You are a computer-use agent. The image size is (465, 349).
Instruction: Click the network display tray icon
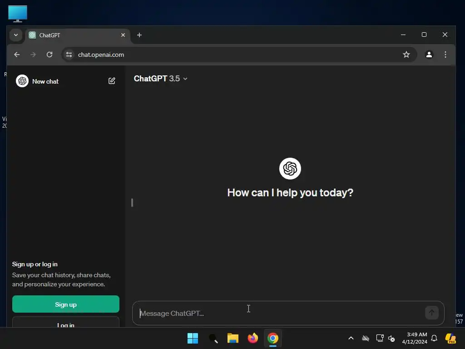pos(380,338)
